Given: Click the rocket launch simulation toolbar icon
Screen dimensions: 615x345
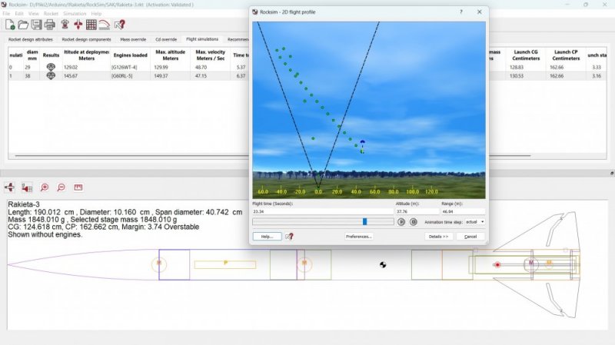Looking at the screenshot, I should tap(65, 25).
